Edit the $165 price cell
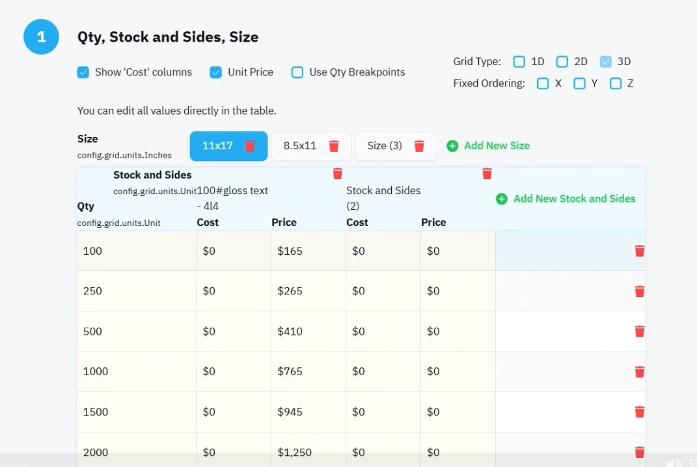This screenshot has width=697, height=467. tap(308, 251)
